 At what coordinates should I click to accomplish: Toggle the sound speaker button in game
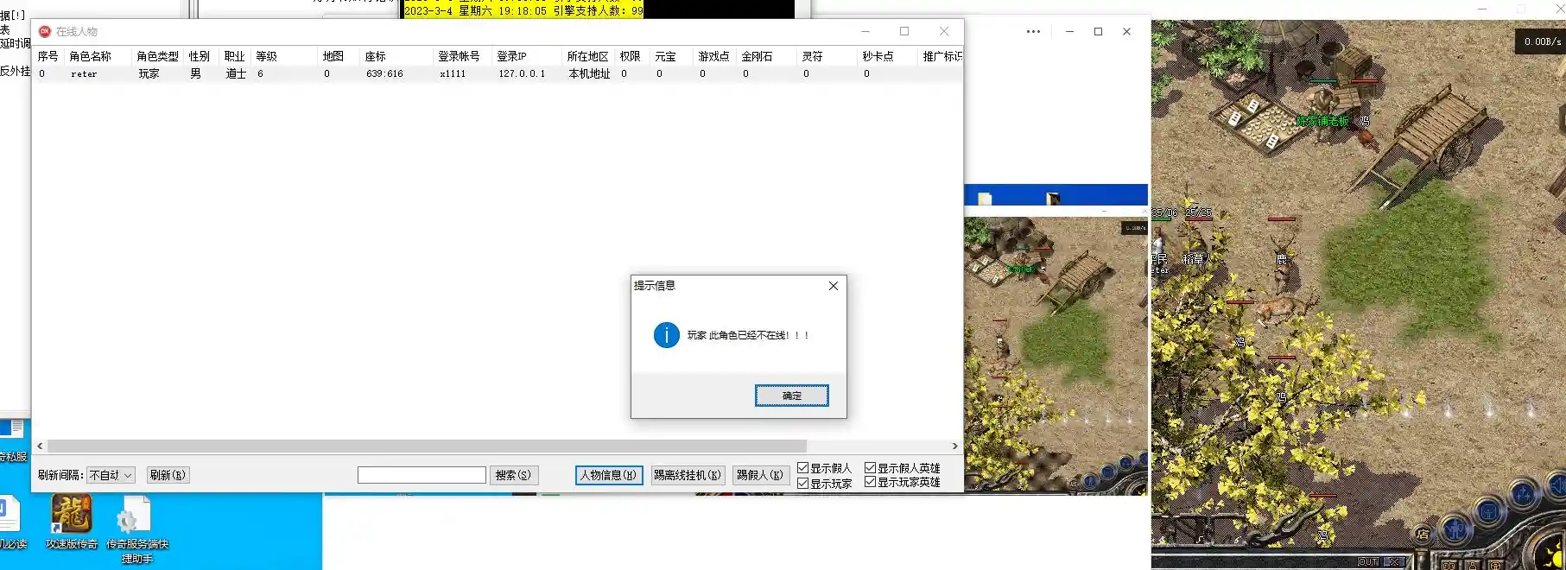(x=1556, y=485)
